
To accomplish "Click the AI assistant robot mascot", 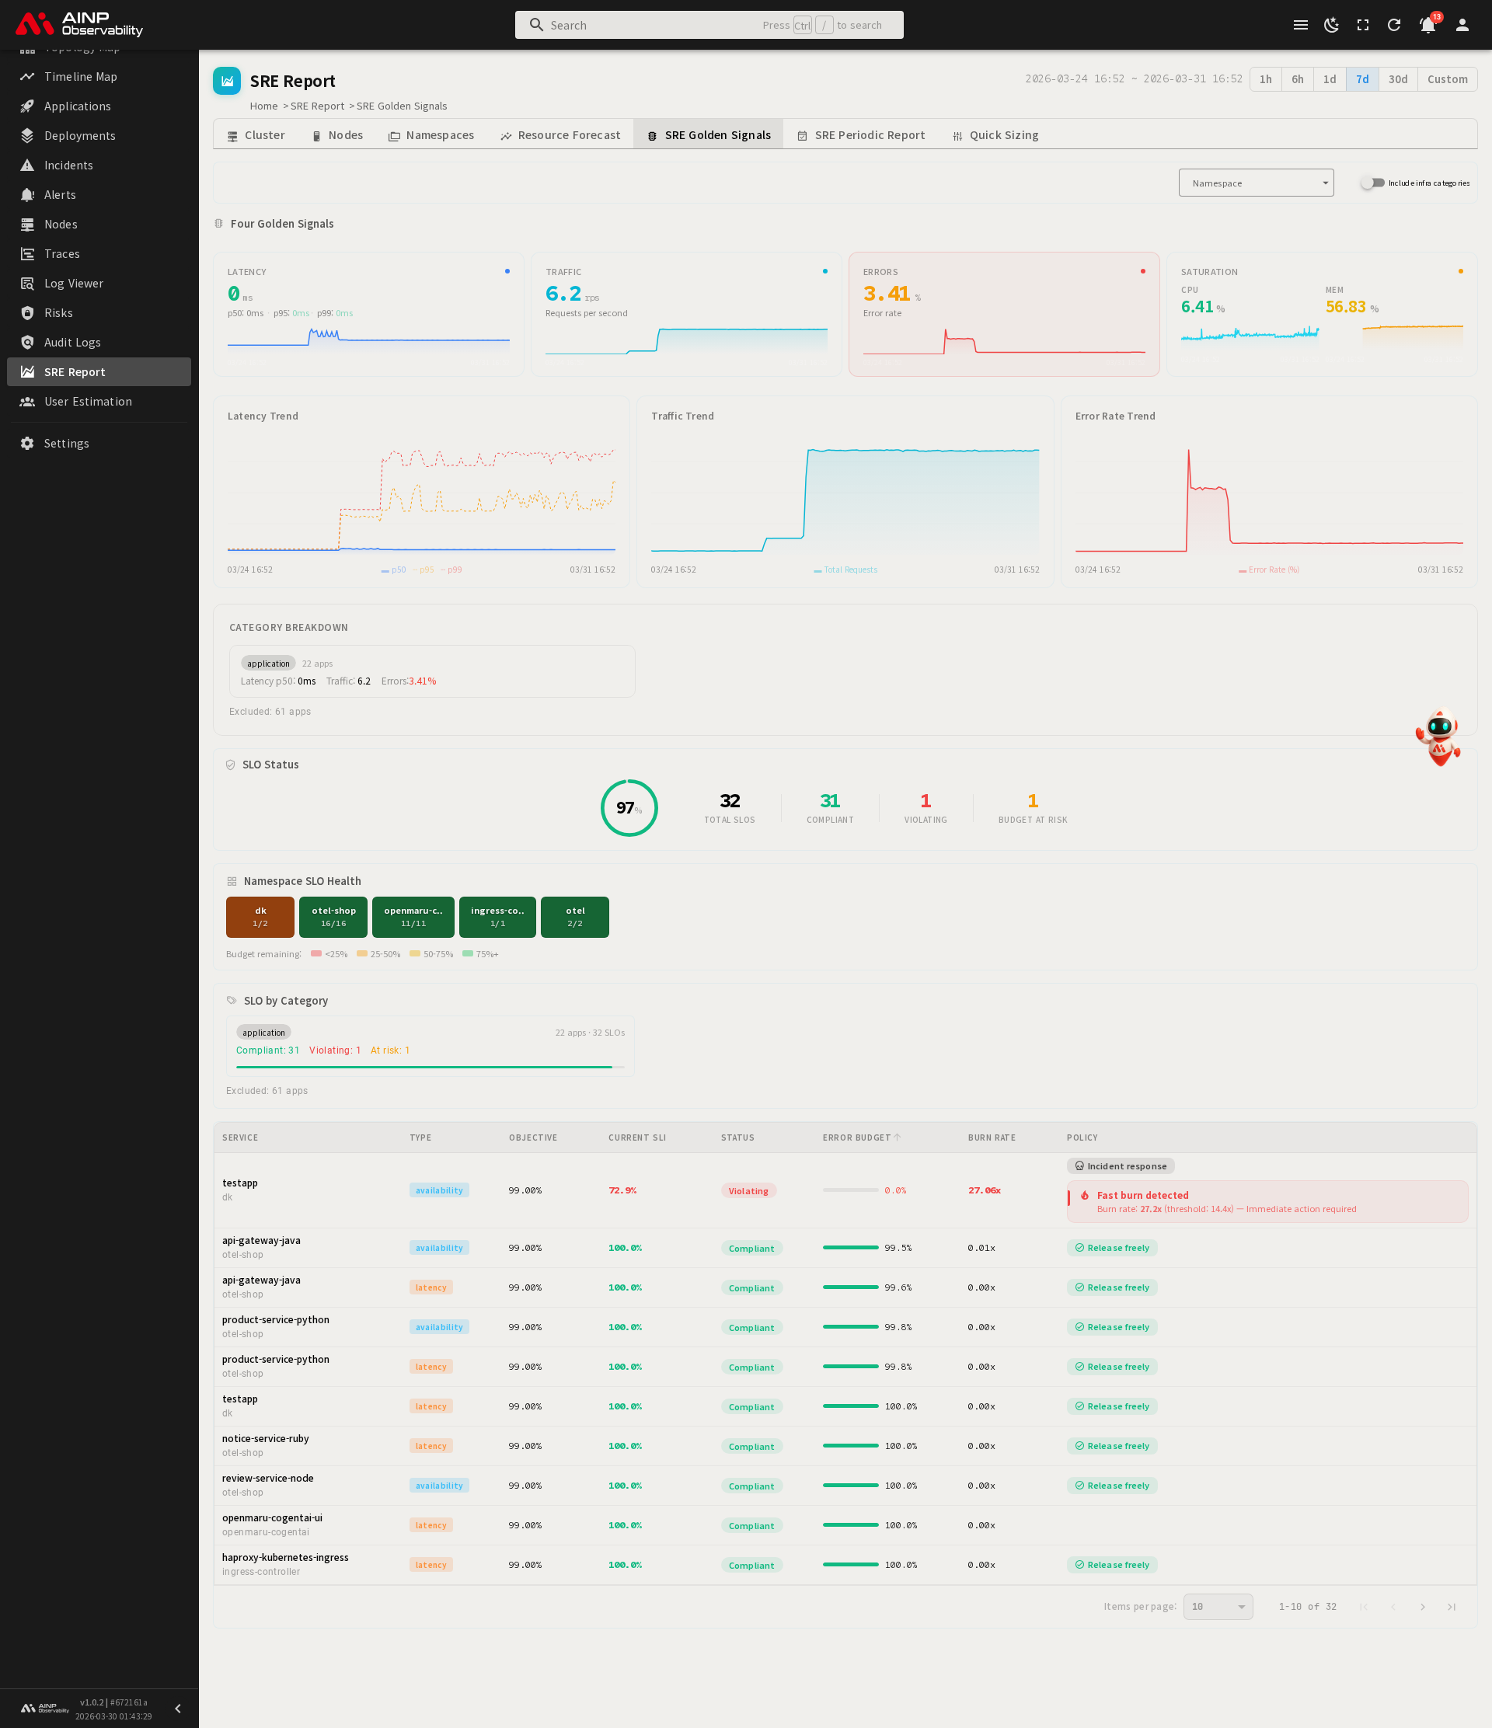I will [x=1438, y=737].
